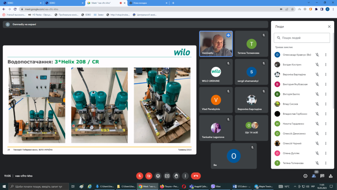Click muted mic icon for Богдан Кострич
Image resolution: width=337 pixels, height=190 pixels.
[x=317, y=65]
